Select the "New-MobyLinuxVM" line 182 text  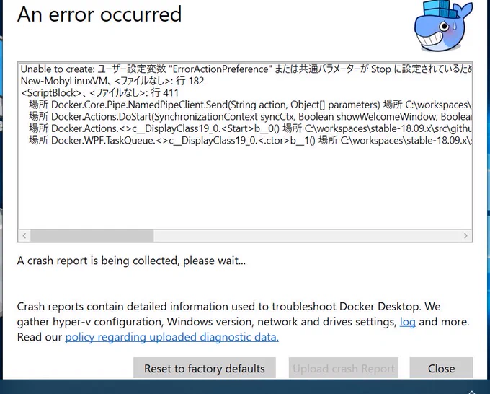112,81
